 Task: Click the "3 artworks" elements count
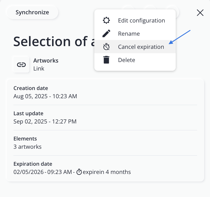coord(27,147)
